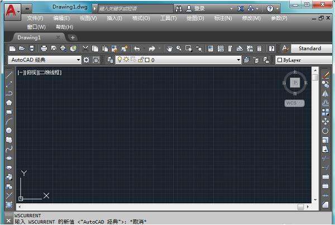Activate the Pan hand tool
This screenshot has height=225, width=335.
pos(170,49)
